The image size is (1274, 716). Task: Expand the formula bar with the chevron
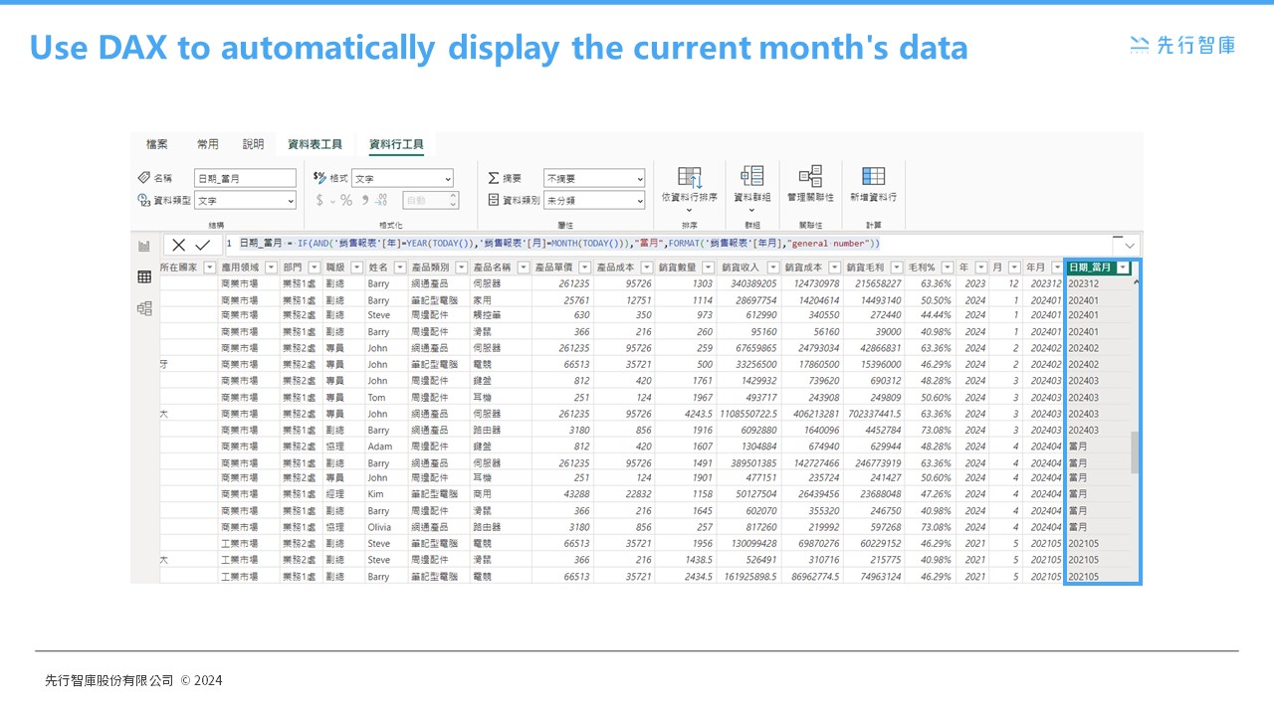1130,246
